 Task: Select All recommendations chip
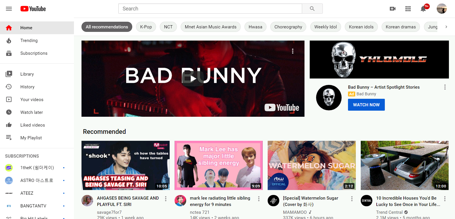coord(107,27)
